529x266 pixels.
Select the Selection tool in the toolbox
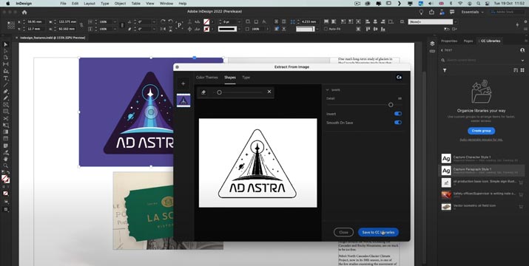[x=6, y=45]
